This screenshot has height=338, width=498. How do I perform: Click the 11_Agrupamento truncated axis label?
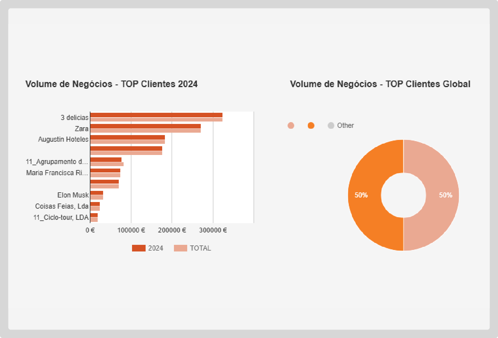pos(57,162)
